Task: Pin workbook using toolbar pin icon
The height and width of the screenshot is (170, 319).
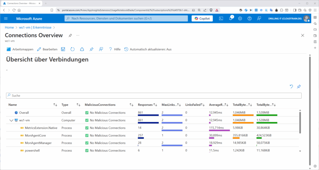Action: pos(91,49)
